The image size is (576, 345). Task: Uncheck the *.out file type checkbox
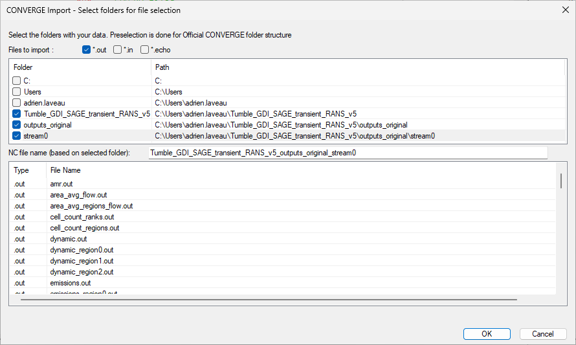point(87,50)
